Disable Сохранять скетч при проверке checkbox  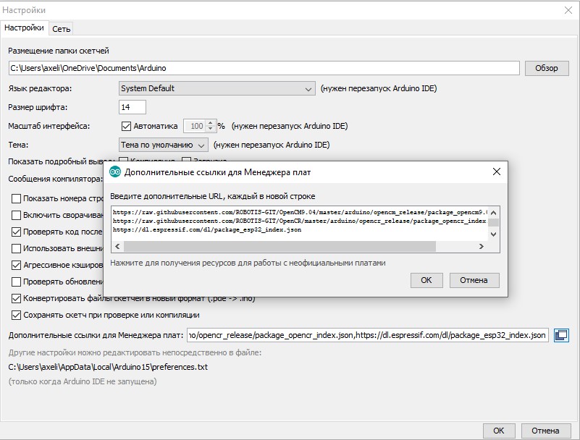[17, 316]
